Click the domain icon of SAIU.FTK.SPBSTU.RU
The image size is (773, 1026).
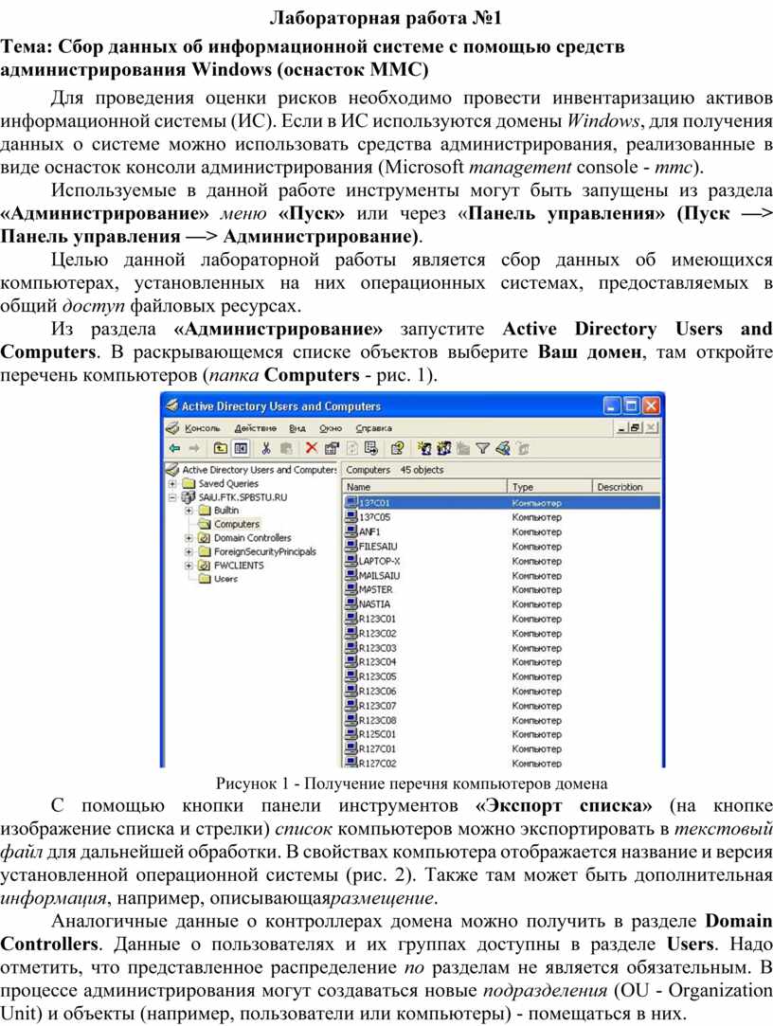(x=189, y=496)
